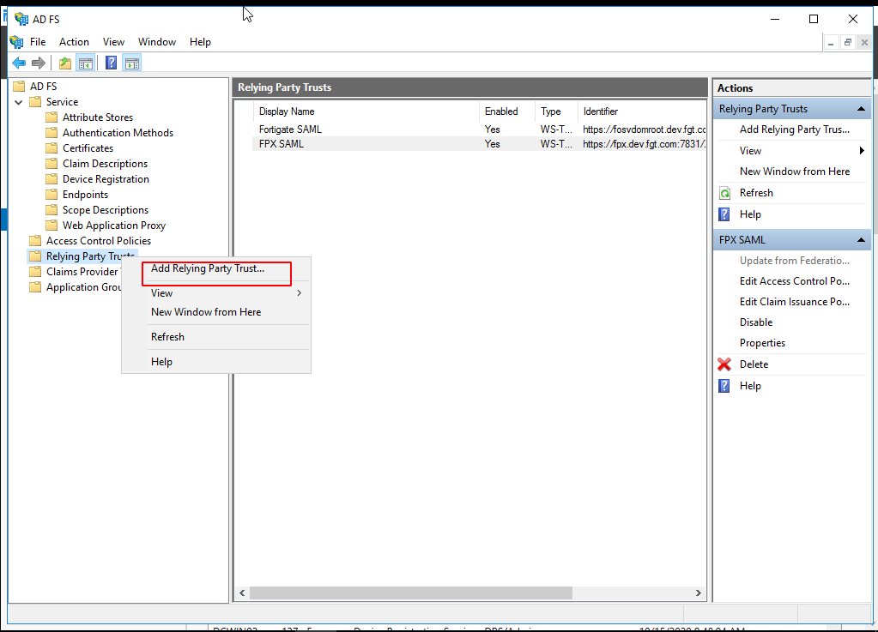Sort by Type column header
This screenshot has height=632, width=878.
click(x=556, y=111)
